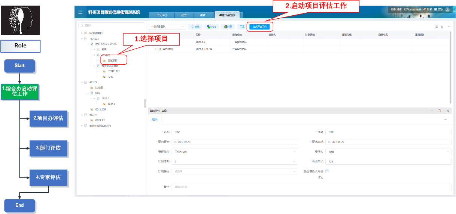Click the table vertical scrollbar

pyautogui.click(x=451, y=67)
